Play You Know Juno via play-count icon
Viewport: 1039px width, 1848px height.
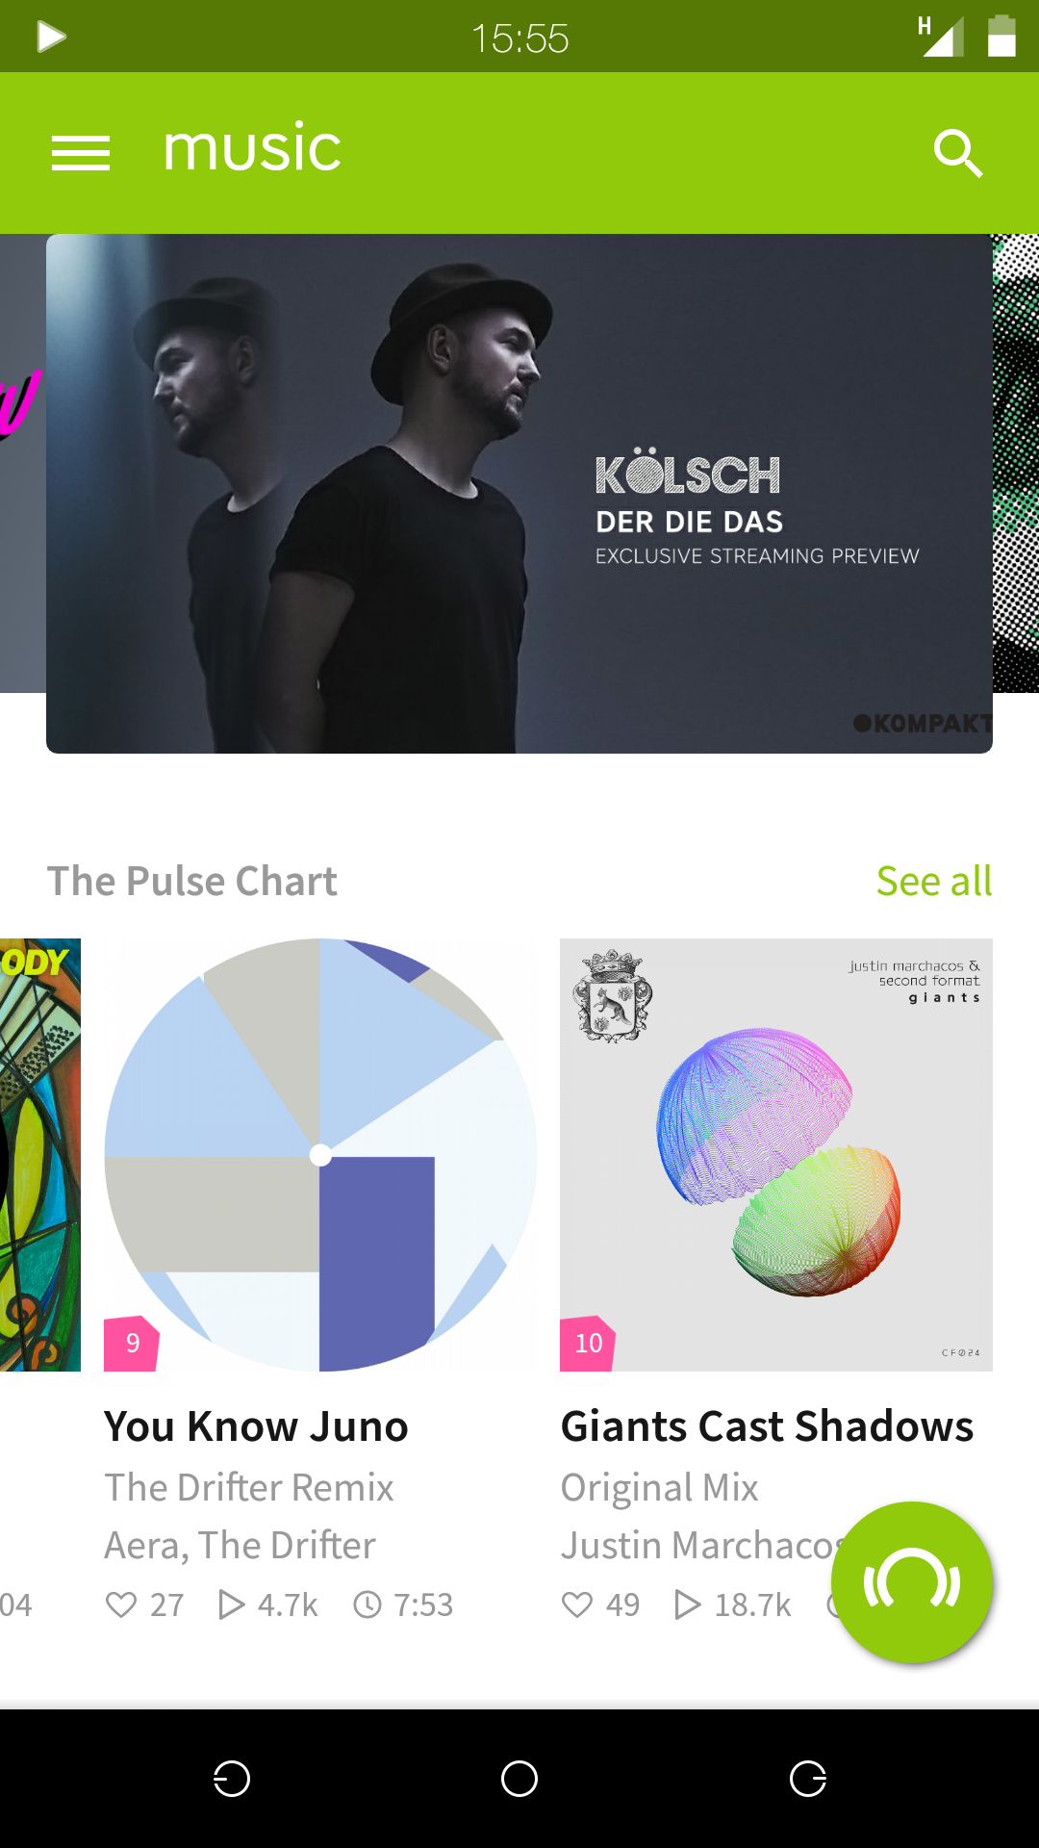point(232,1604)
